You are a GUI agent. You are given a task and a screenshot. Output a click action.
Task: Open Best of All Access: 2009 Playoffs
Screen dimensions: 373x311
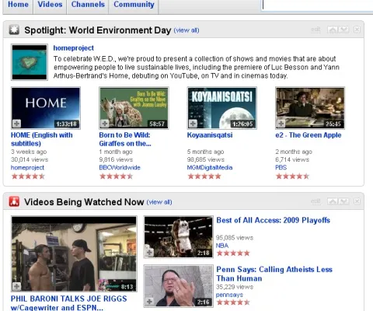click(274, 220)
